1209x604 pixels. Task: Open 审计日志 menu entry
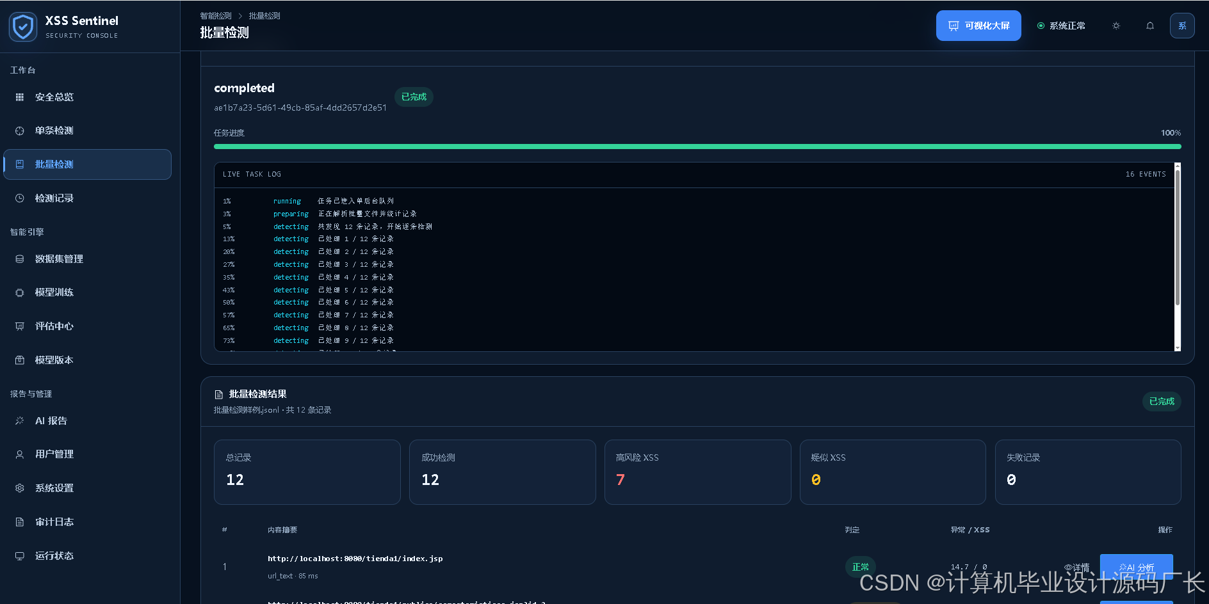coord(87,522)
